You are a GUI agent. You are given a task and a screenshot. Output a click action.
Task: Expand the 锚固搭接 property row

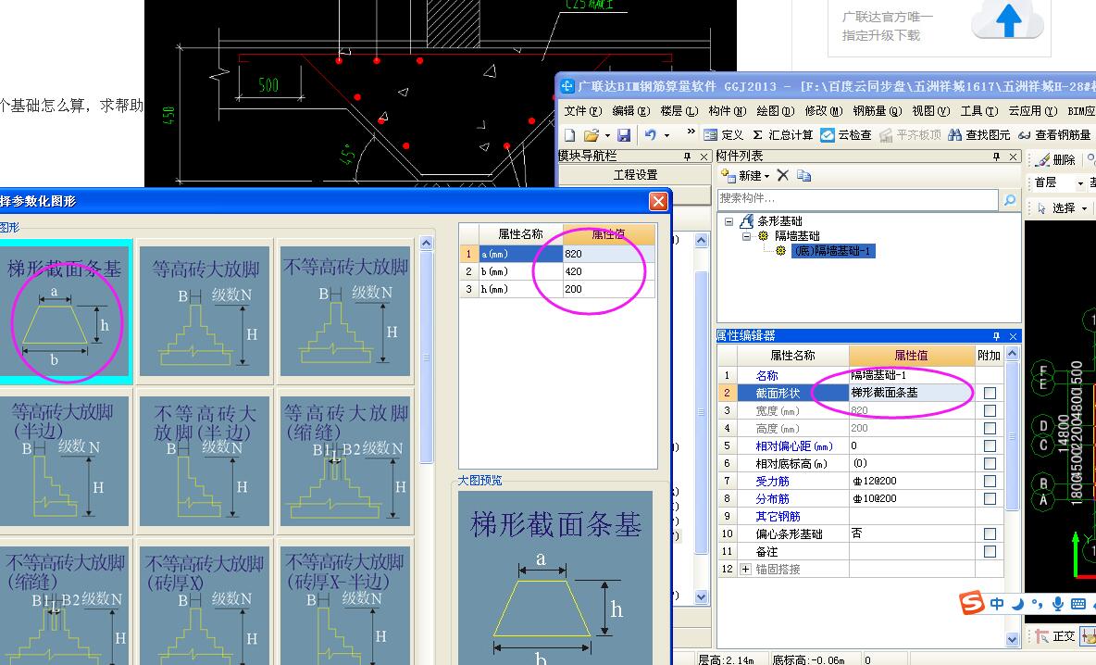[x=746, y=570]
